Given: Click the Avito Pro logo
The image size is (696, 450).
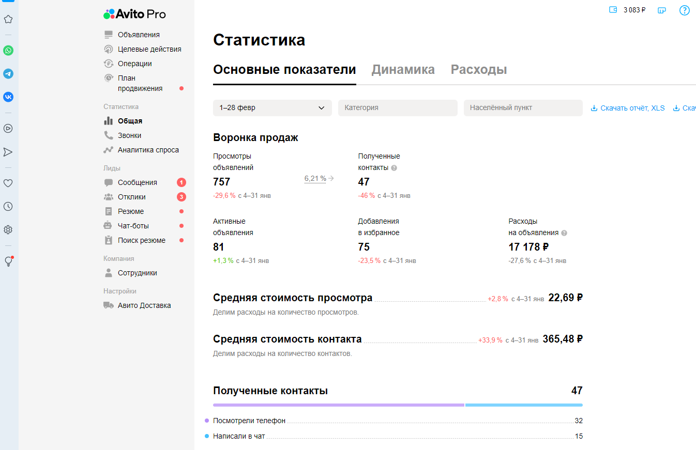Looking at the screenshot, I should pyautogui.click(x=134, y=14).
